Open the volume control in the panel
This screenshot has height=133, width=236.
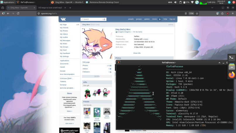pyautogui.click(x=175, y=2)
